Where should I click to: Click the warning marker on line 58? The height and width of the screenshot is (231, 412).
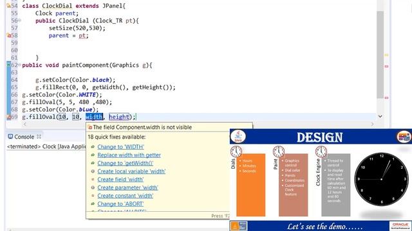click(x=8, y=35)
